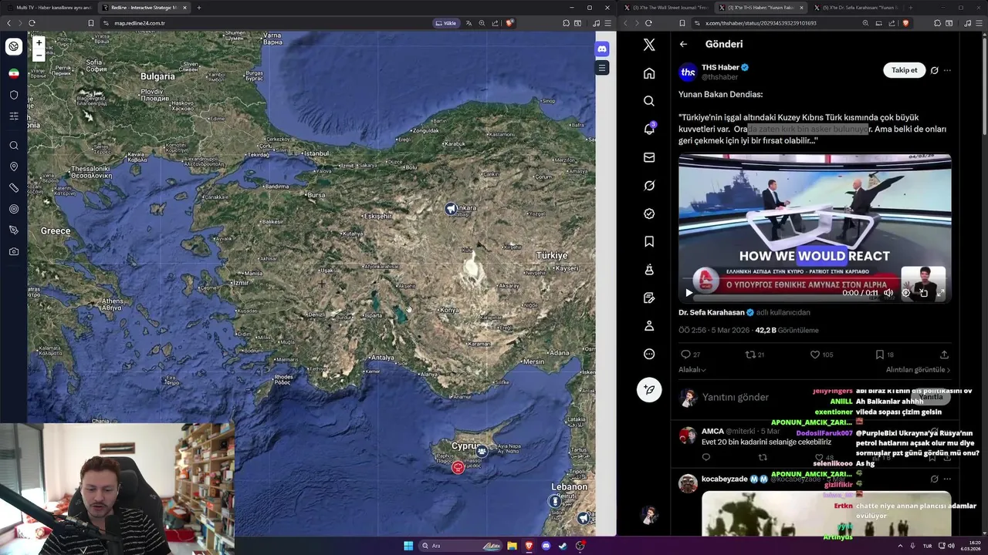Open new tab in left browser window

[198, 8]
